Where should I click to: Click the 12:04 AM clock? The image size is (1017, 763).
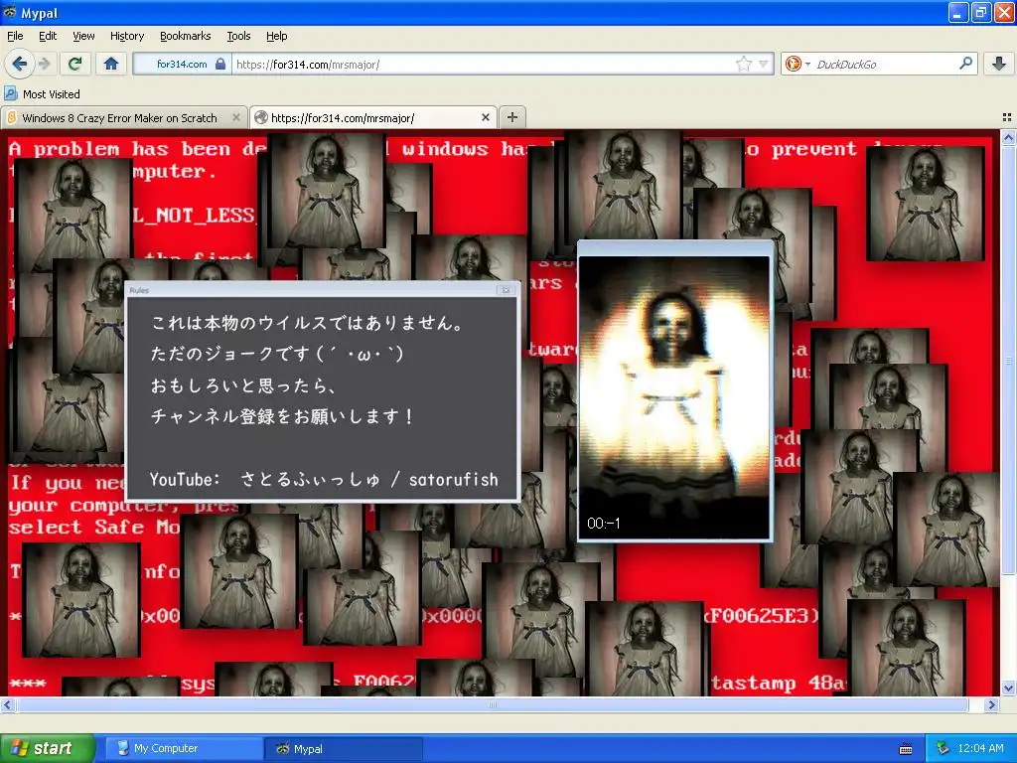[x=980, y=748]
